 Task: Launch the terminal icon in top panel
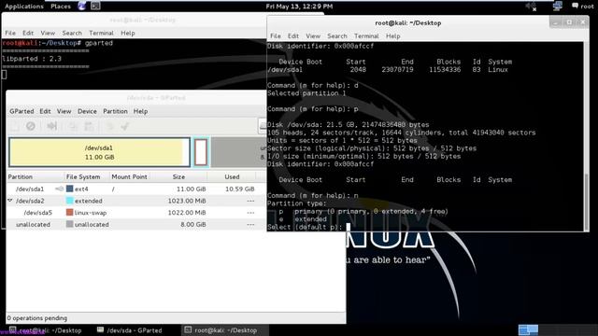(x=95, y=6)
